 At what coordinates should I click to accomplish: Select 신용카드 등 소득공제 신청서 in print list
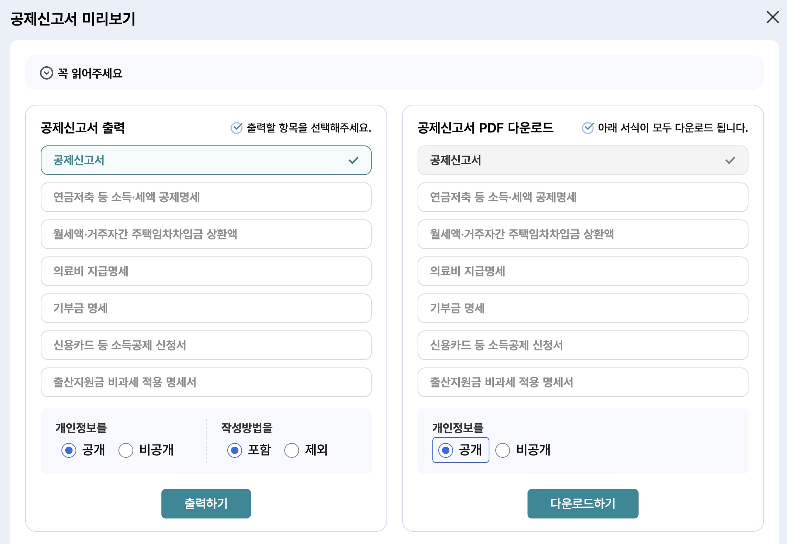(x=206, y=345)
